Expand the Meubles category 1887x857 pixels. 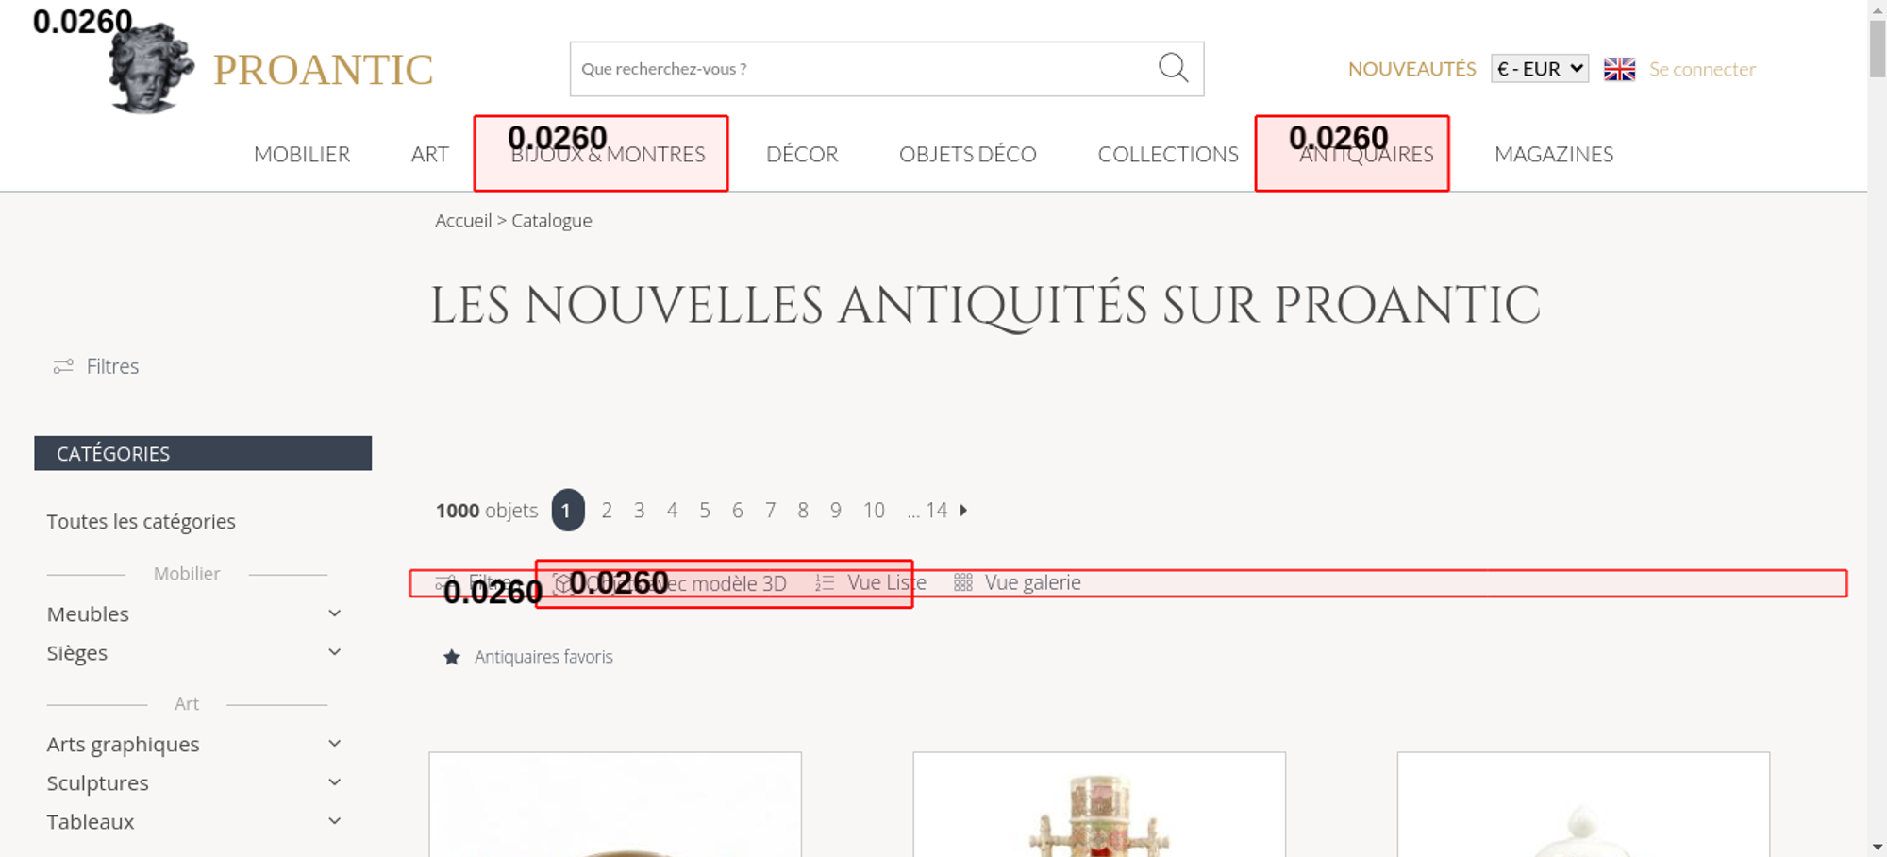point(334,614)
